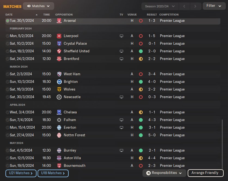Expand the Season 2023/24 selector
The height and width of the screenshot is (181, 228).
click(160, 6)
